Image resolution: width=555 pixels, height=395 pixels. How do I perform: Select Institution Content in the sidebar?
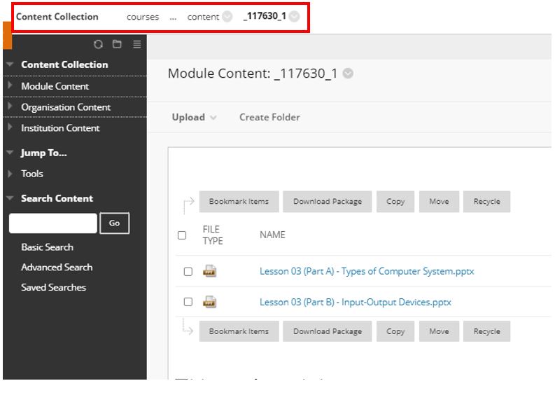(x=60, y=128)
